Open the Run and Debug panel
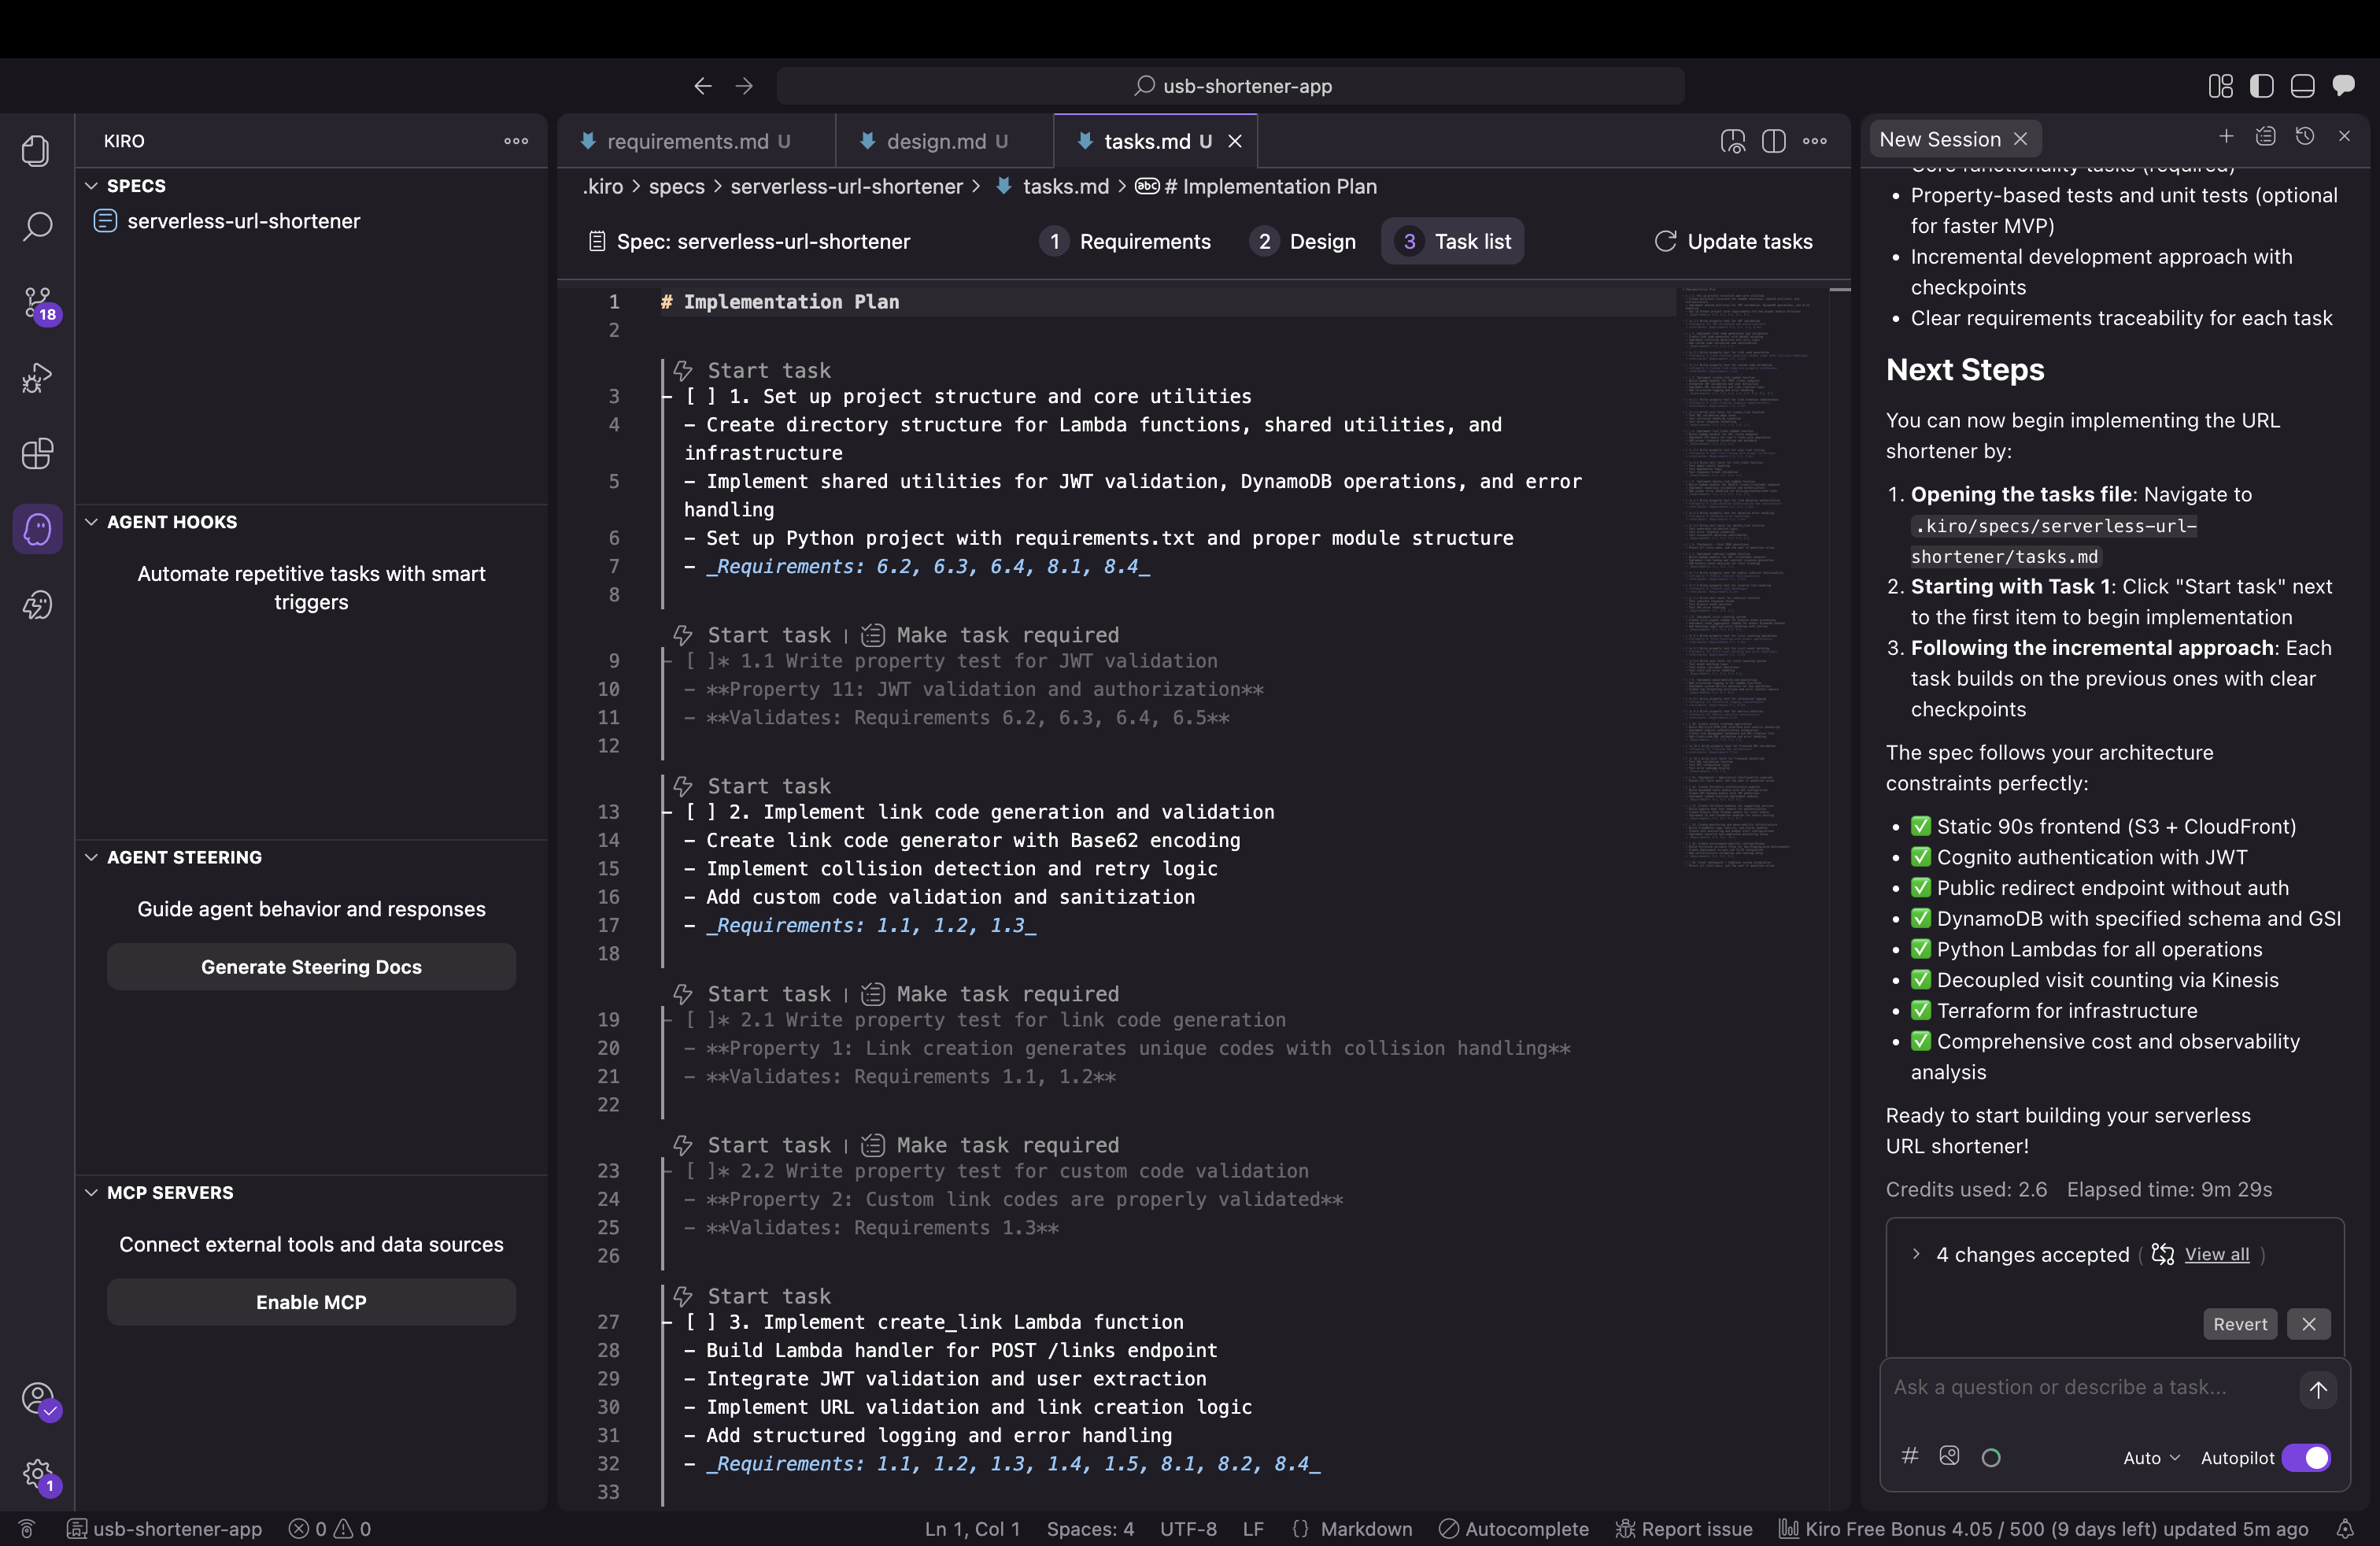The height and width of the screenshot is (1546, 2380). point(38,377)
